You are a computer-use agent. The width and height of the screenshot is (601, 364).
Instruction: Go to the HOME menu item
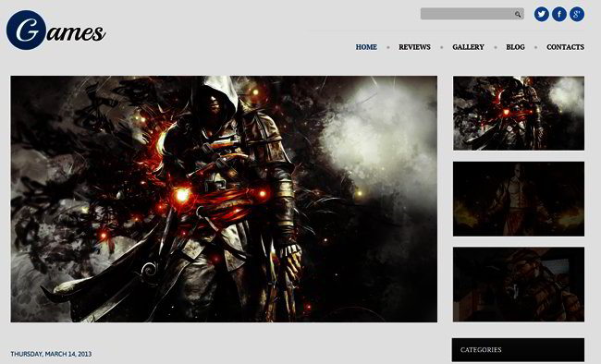(366, 47)
